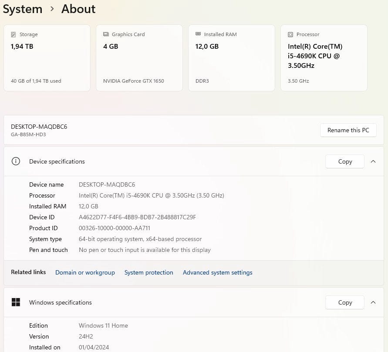Click the Device ID value text

(137, 217)
